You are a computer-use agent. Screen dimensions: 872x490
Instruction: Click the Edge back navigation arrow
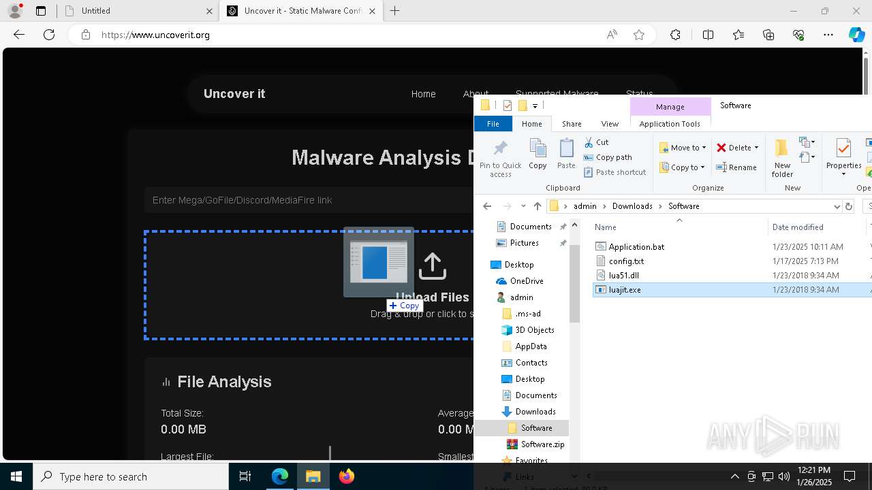pyautogui.click(x=19, y=35)
